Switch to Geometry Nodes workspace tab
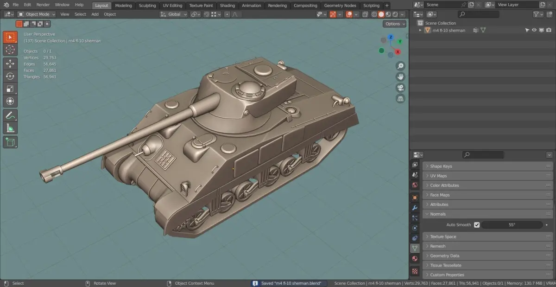Image resolution: width=556 pixels, height=287 pixels. (x=340, y=6)
